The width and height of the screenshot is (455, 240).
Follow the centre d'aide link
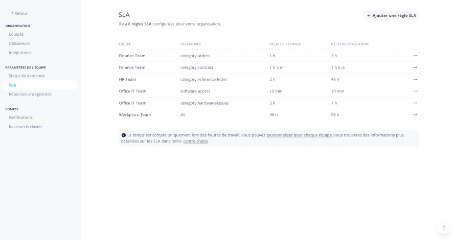196,141
